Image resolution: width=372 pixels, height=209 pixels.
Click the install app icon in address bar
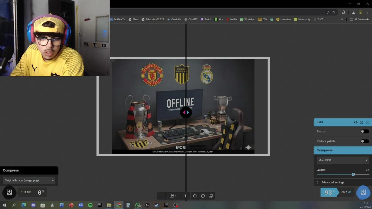[x=327, y=12]
